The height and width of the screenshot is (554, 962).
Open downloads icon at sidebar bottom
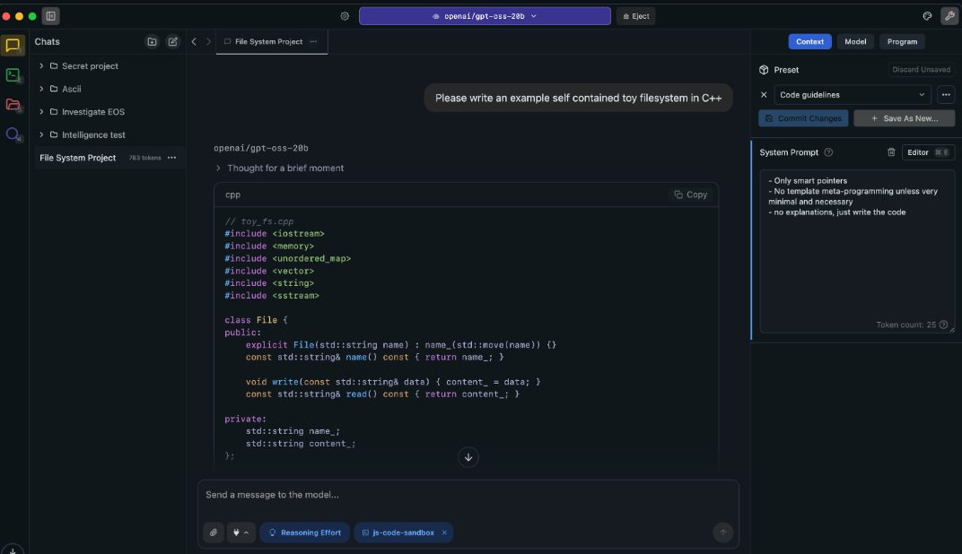pos(13,550)
